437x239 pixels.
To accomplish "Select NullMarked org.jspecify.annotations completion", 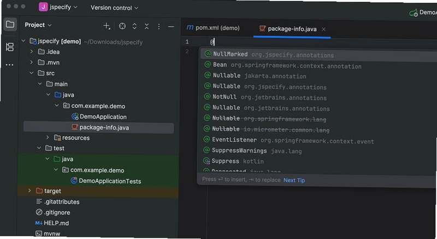I will [x=318, y=55].
